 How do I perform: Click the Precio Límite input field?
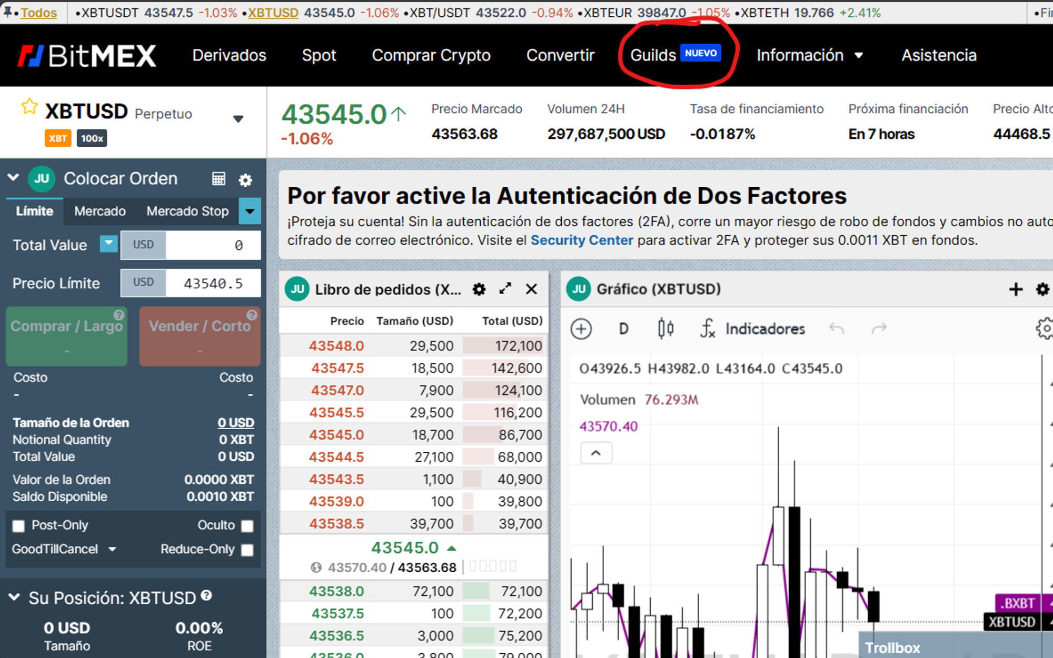(x=213, y=284)
